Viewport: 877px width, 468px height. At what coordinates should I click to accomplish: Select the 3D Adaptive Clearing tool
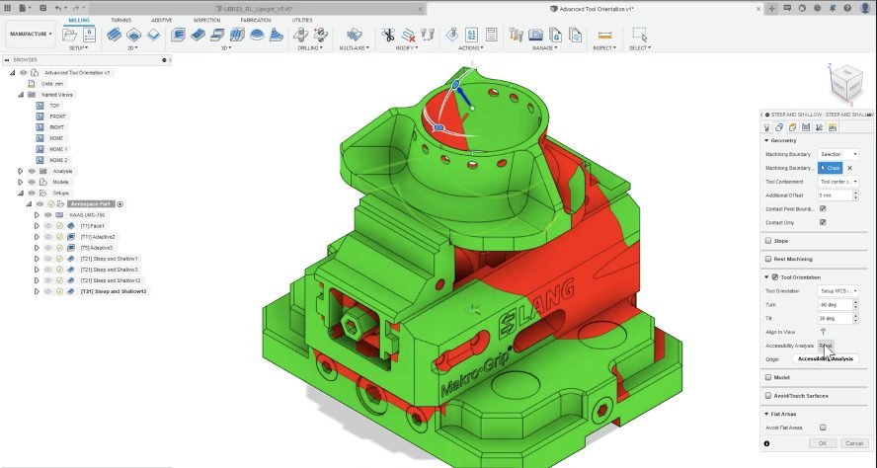(178, 35)
